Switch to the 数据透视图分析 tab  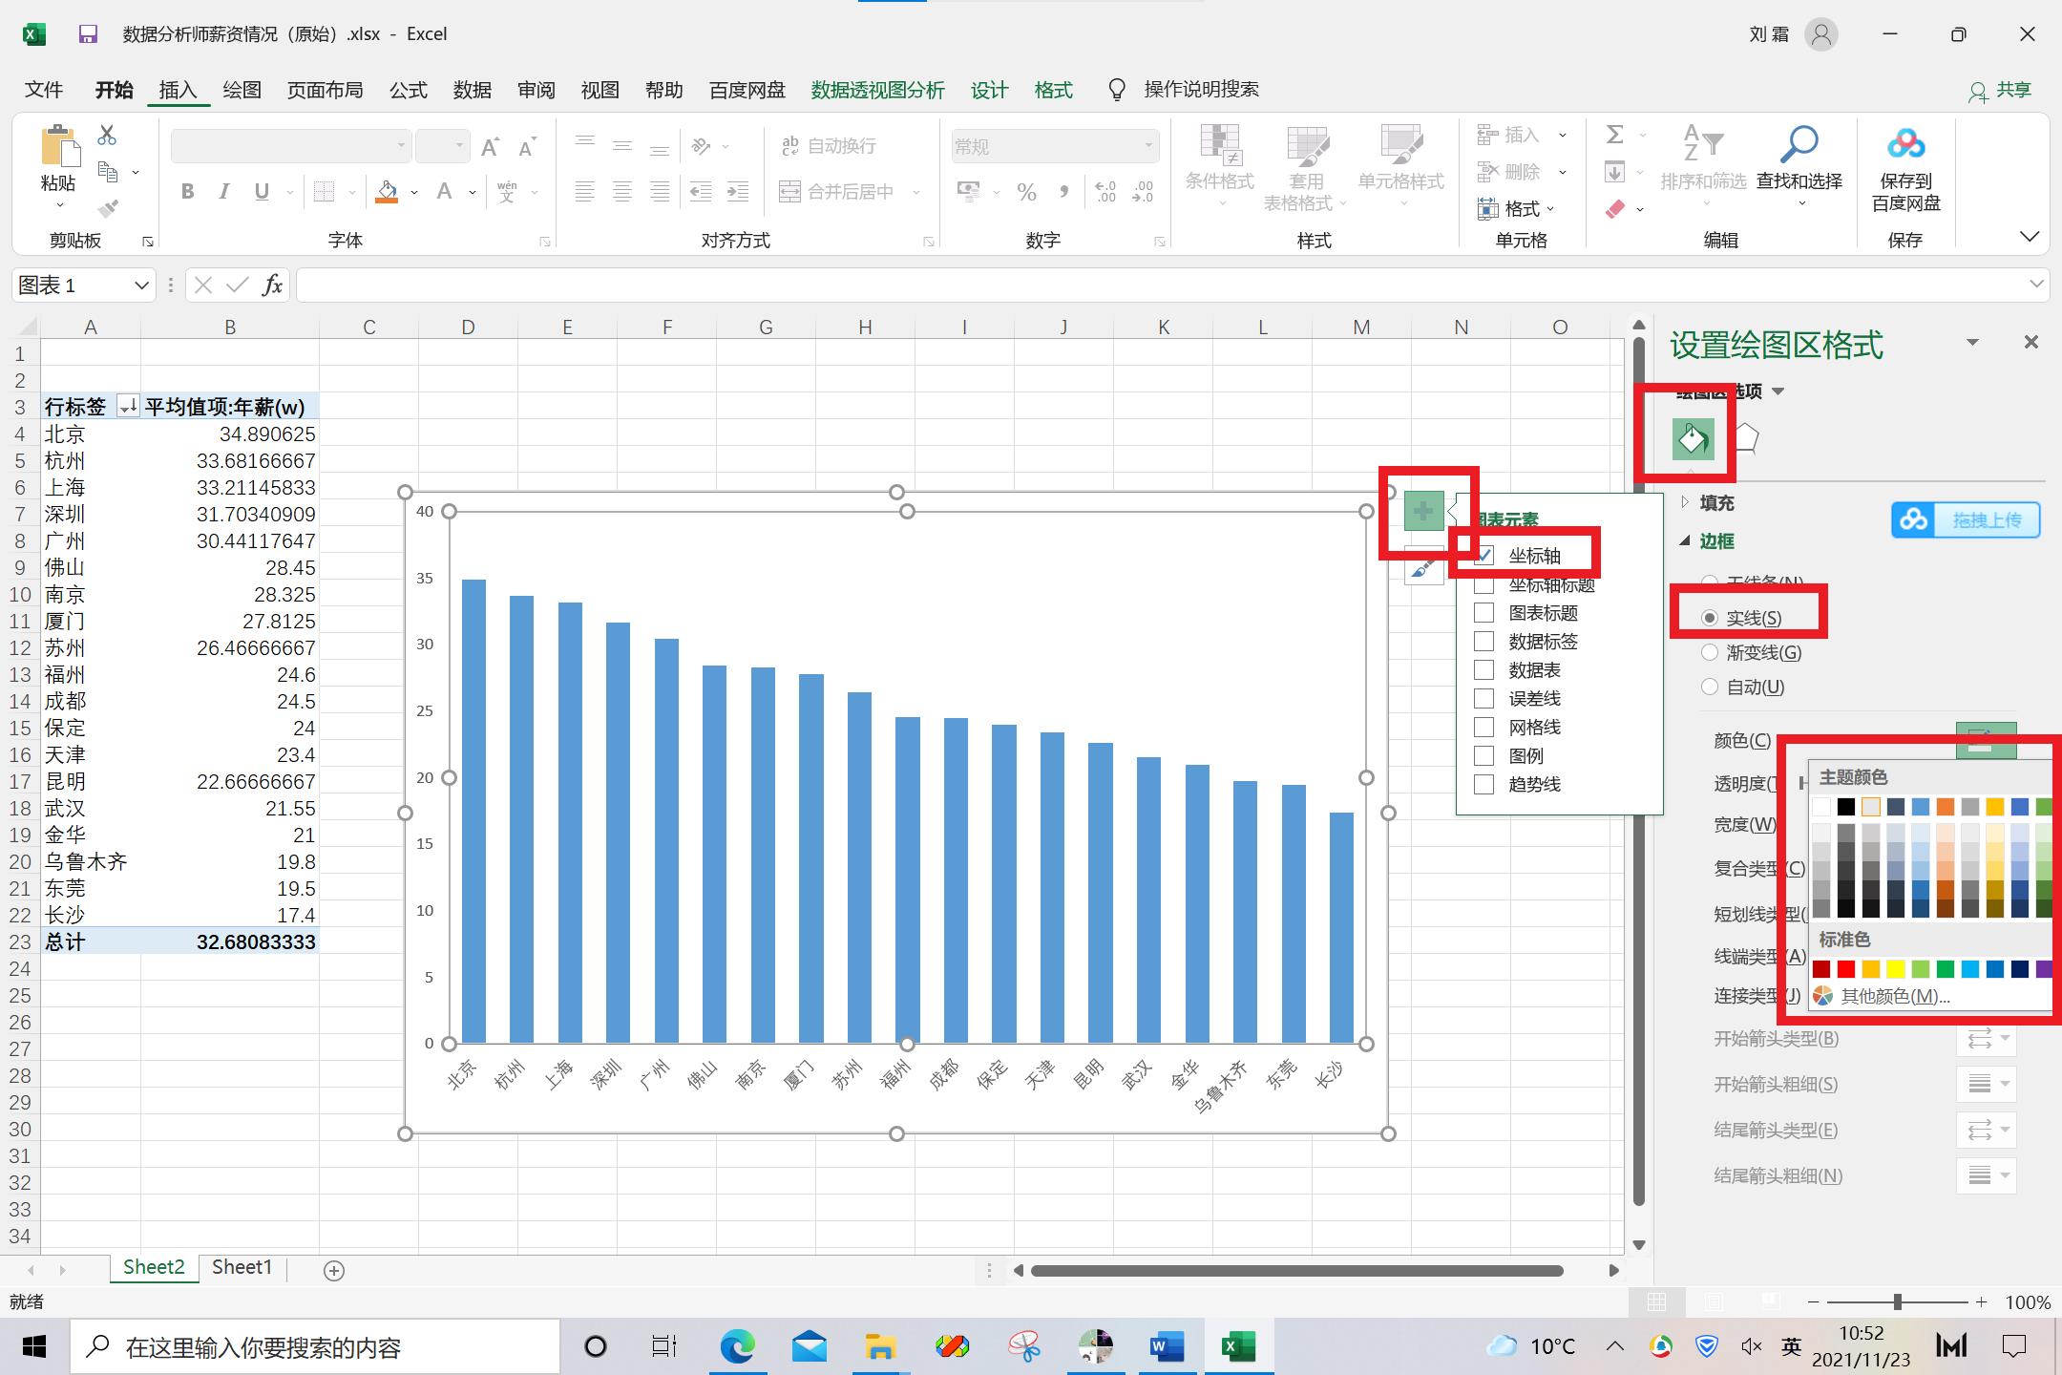click(878, 90)
